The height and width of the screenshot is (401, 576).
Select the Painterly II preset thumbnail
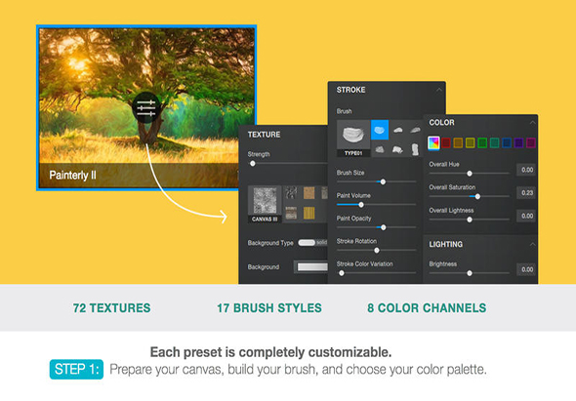point(146,108)
